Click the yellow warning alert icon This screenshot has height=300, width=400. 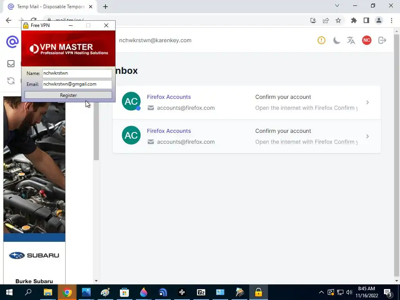pos(321,40)
